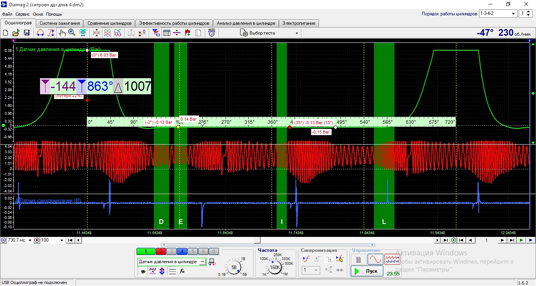Switch to the Сравнение цилиндров tab
Screen dimensions: 536x286
(x=109, y=23)
